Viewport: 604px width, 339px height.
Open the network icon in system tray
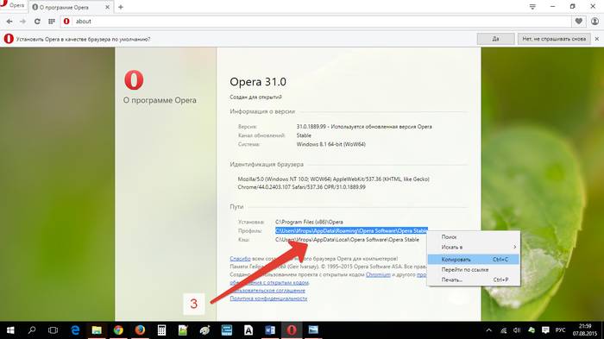point(503,330)
